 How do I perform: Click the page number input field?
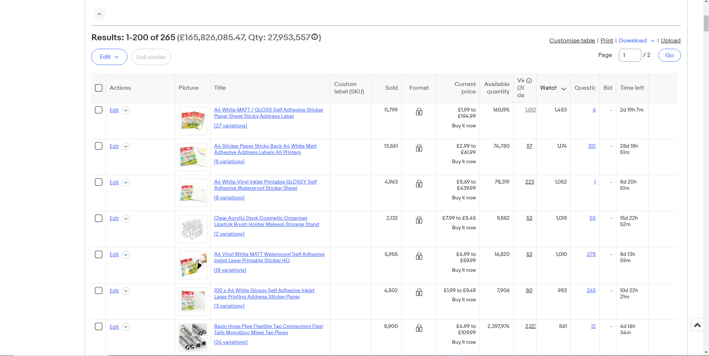point(630,55)
